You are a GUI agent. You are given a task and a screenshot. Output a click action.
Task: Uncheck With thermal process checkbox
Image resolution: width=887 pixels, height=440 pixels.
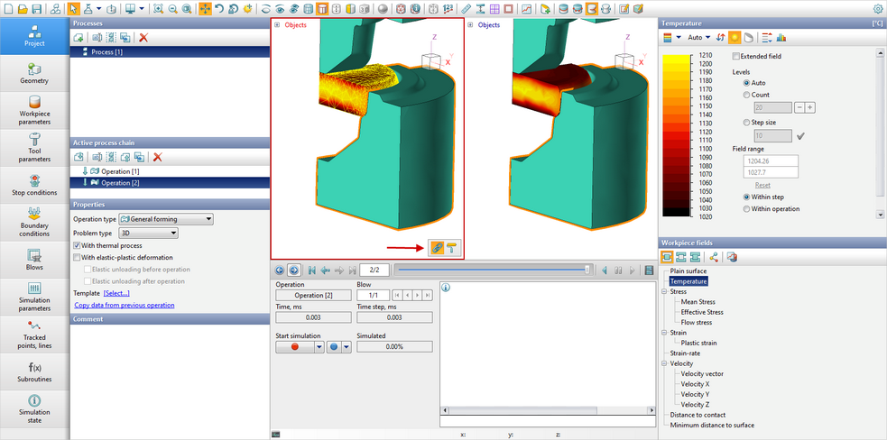[x=77, y=245]
